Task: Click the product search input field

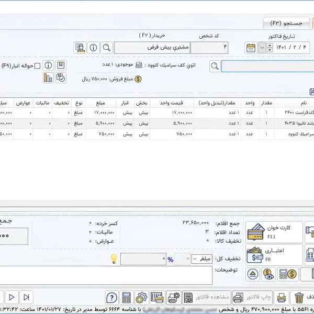Action: pos(267,66)
